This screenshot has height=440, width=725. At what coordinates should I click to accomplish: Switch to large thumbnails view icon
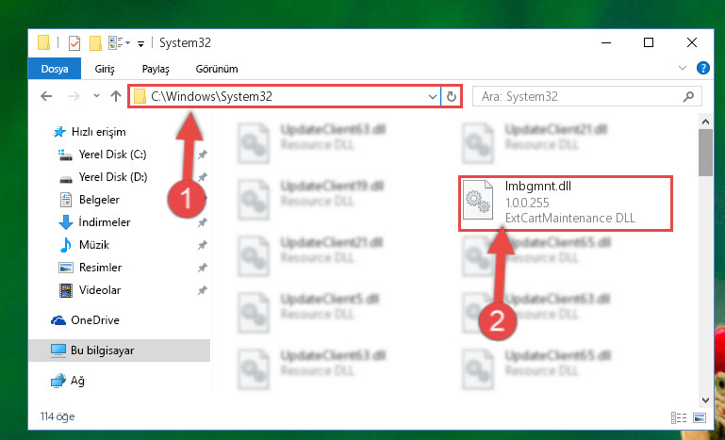click(x=700, y=417)
